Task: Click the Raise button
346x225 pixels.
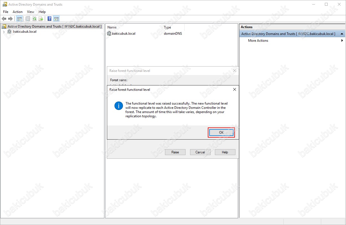Action: pyautogui.click(x=175, y=152)
